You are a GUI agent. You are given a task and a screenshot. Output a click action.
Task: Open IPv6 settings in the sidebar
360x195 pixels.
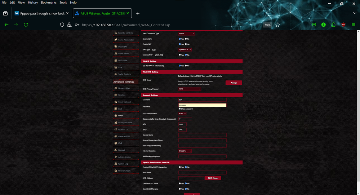(x=126, y=143)
